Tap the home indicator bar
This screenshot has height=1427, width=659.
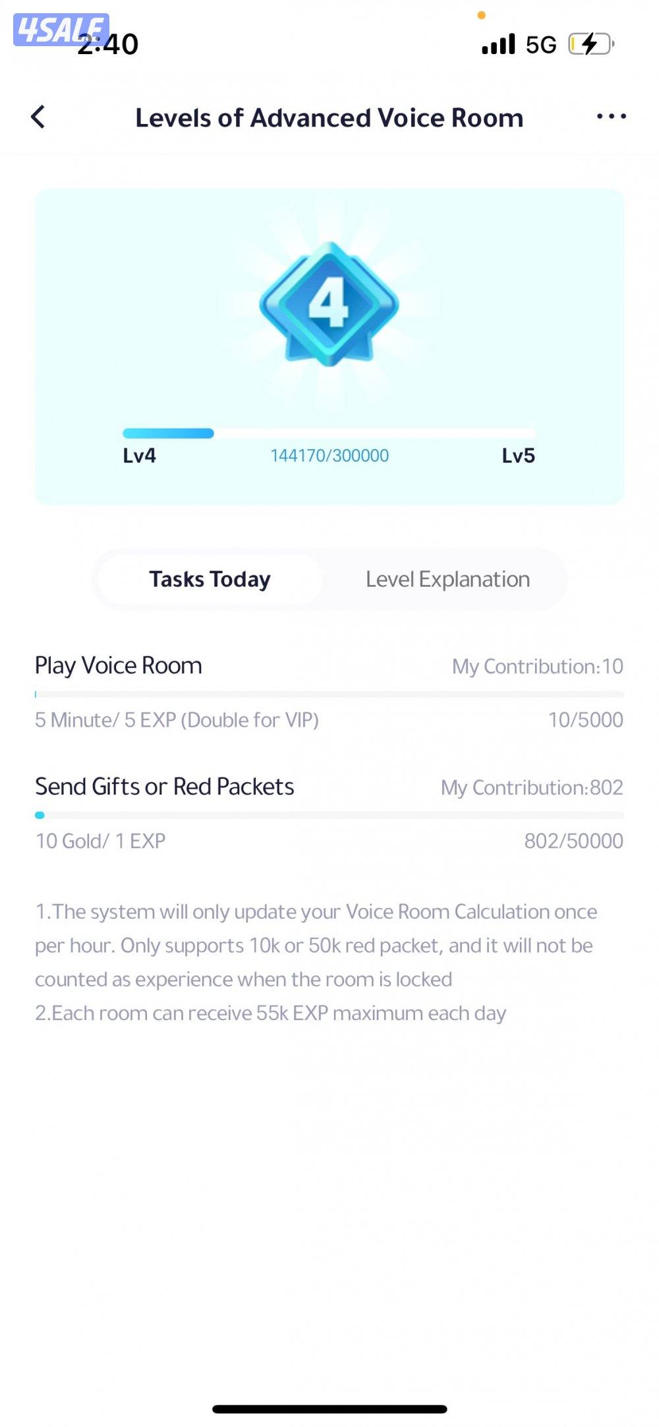click(x=329, y=1409)
